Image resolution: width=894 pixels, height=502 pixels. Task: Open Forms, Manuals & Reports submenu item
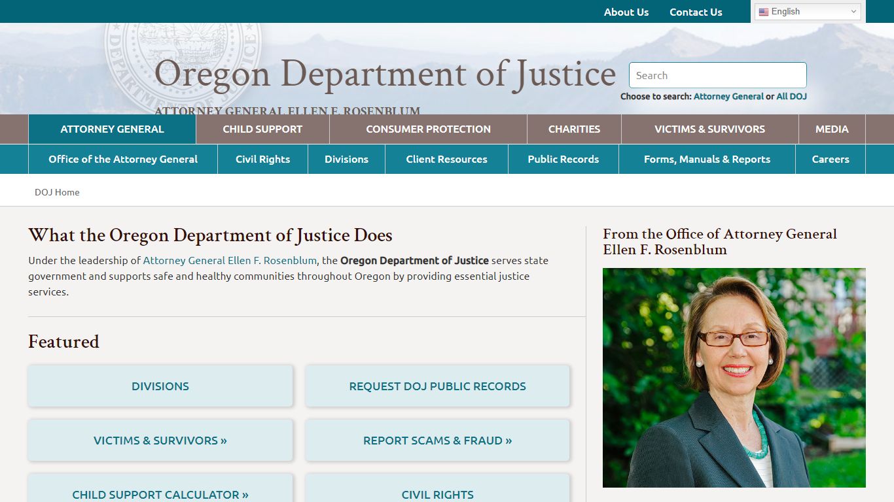[x=707, y=159]
